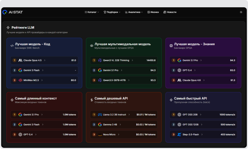Open the Claude Opus 4.5 model link
The image size is (248, 149).
(33, 60)
